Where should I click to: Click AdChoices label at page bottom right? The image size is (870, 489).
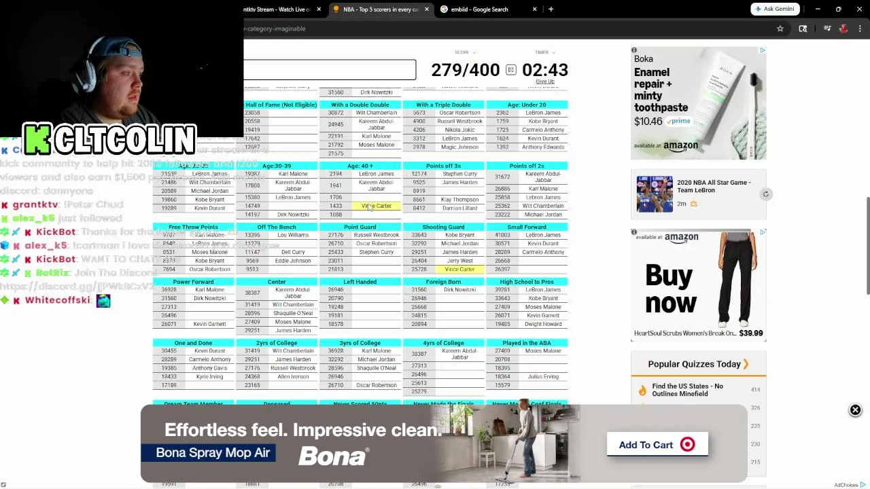tap(850, 485)
